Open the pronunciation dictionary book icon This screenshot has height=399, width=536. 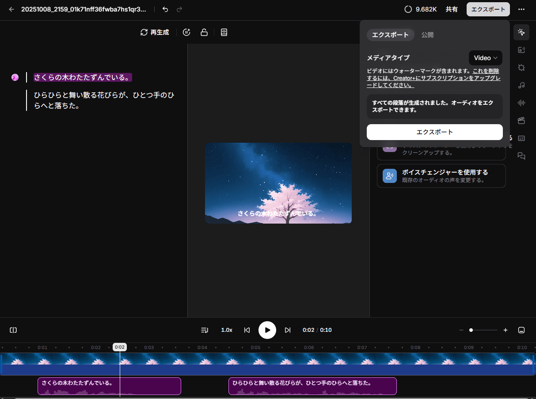click(224, 32)
